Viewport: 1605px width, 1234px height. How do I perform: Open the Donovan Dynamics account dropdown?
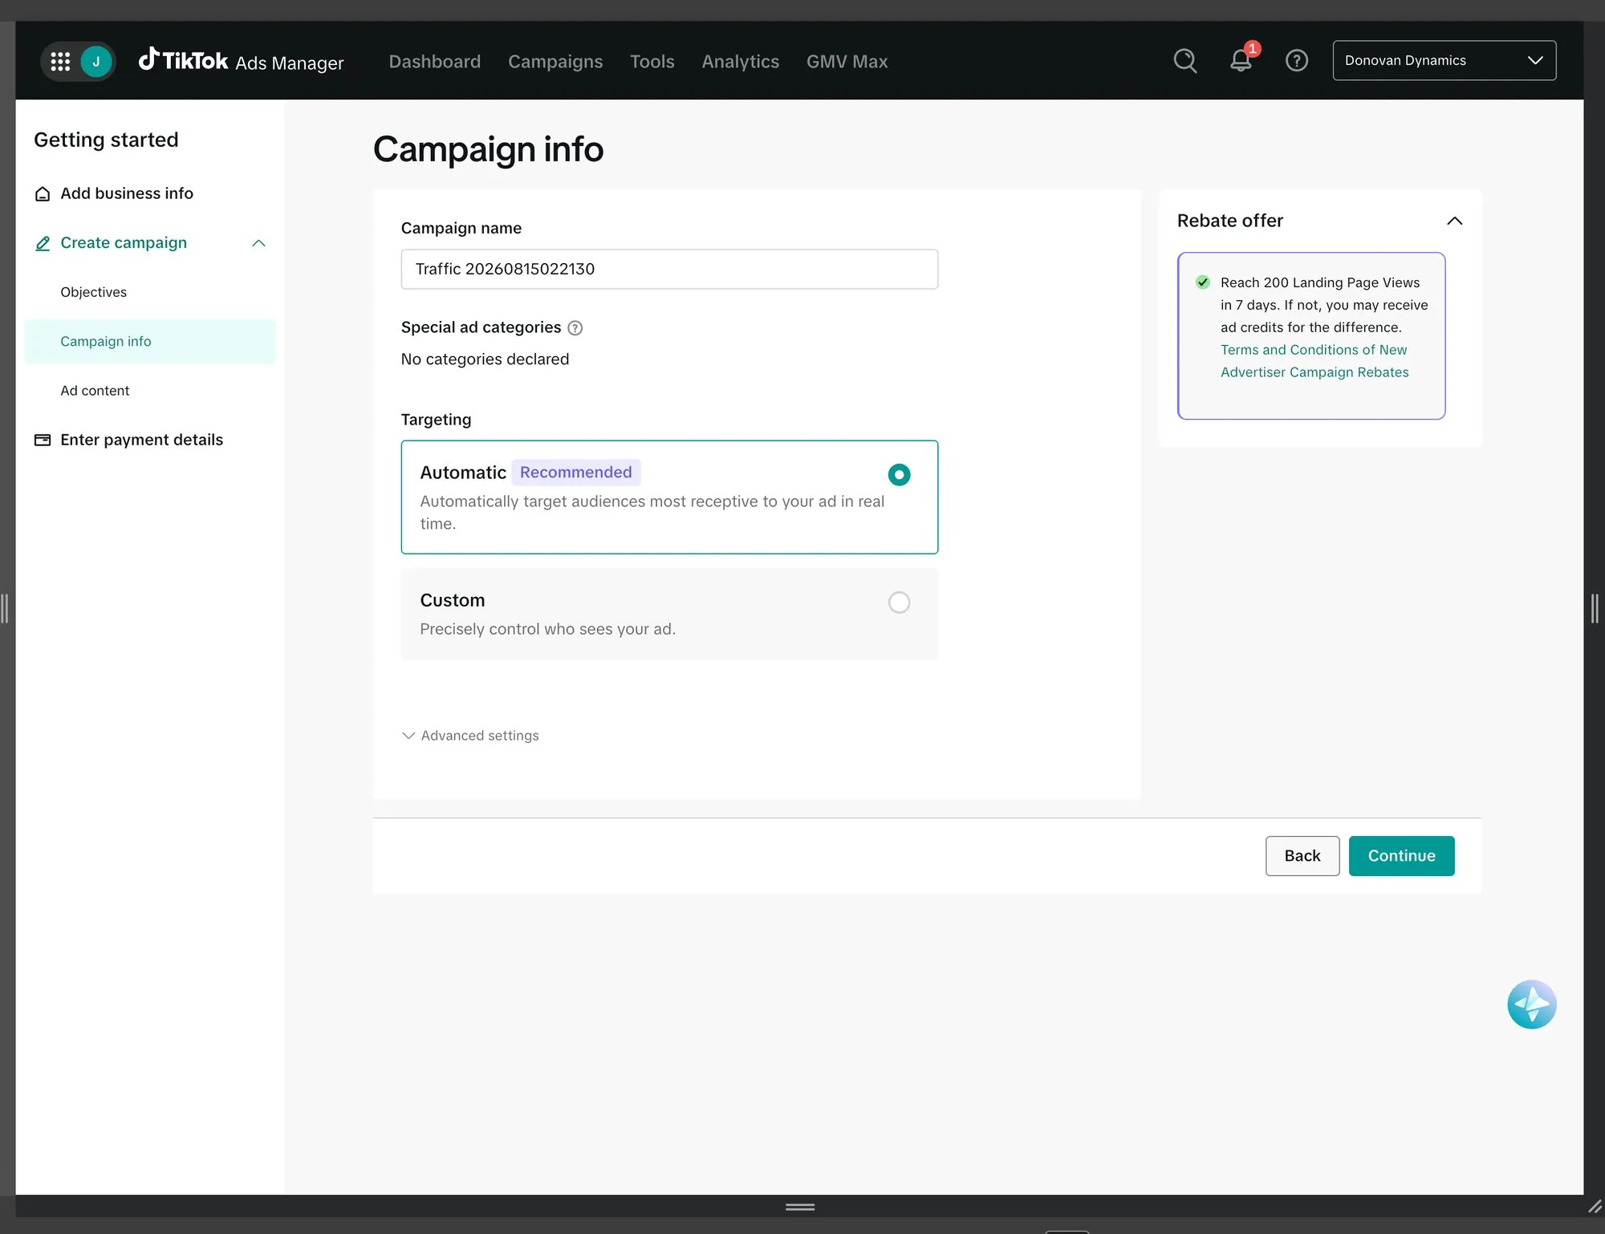(x=1444, y=61)
